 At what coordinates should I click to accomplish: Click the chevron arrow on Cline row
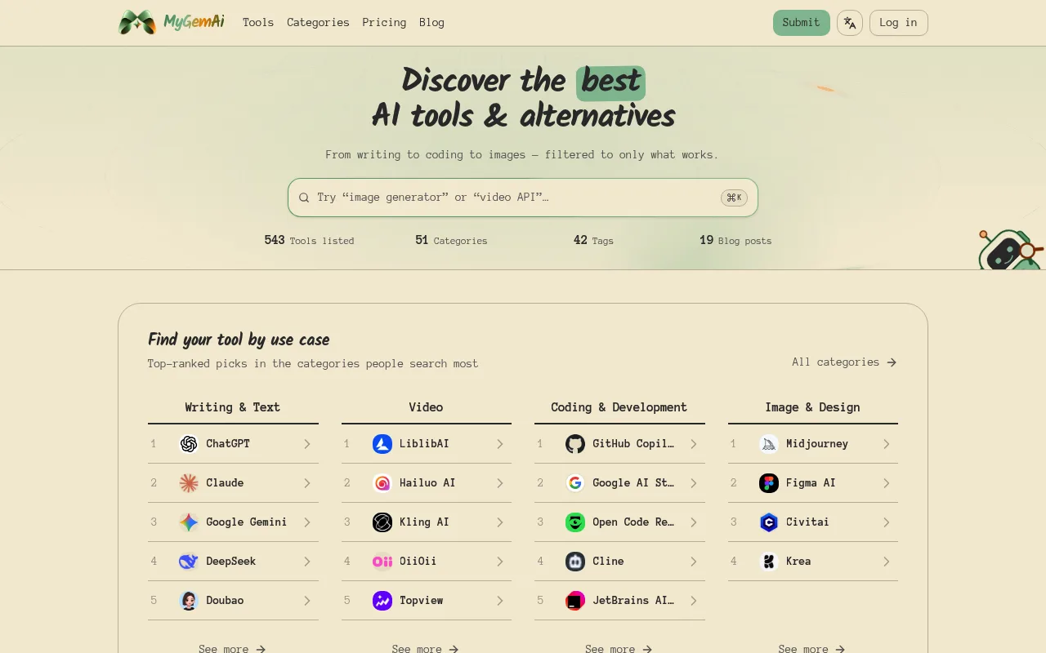click(x=694, y=562)
